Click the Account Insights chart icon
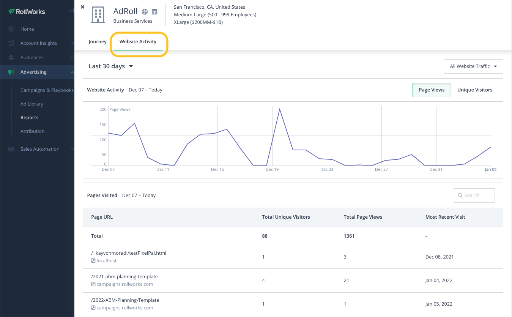 click(x=11, y=43)
